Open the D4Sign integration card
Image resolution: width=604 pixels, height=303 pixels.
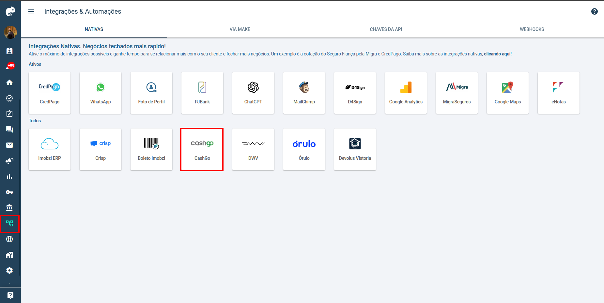point(355,93)
